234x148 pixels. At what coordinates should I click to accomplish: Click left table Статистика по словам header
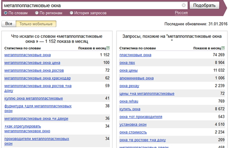point(23,48)
